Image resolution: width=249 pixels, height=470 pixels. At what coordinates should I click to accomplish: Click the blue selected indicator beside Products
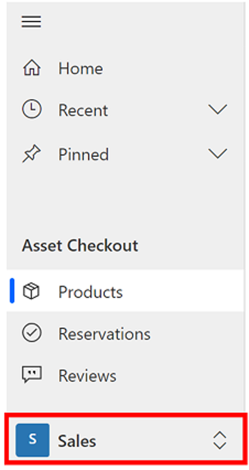click(12, 291)
